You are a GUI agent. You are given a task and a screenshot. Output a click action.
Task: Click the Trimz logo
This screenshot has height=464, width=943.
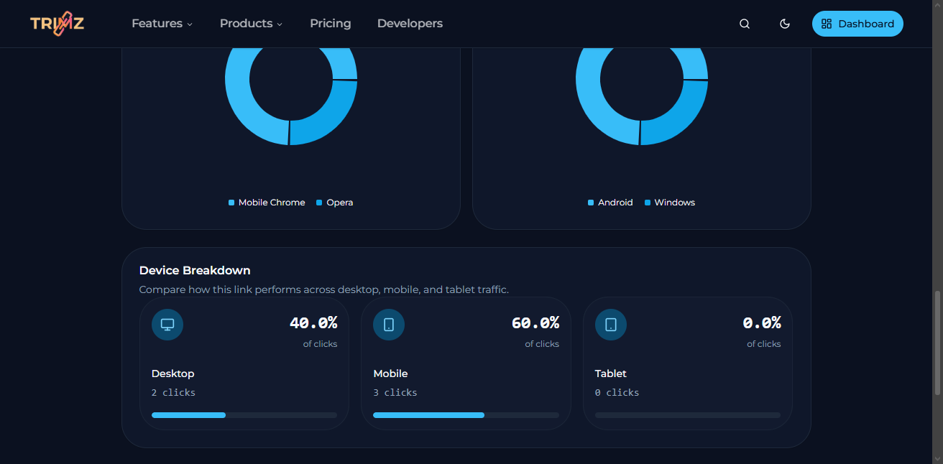57,23
